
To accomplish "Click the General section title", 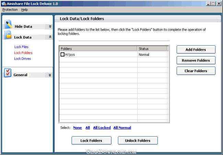I will pos(20,75).
